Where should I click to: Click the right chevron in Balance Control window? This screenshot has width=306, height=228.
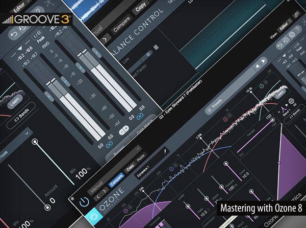click(x=105, y=40)
